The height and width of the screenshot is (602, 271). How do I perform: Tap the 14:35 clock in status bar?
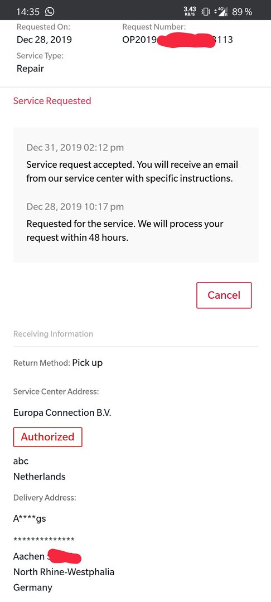click(x=28, y=12)
